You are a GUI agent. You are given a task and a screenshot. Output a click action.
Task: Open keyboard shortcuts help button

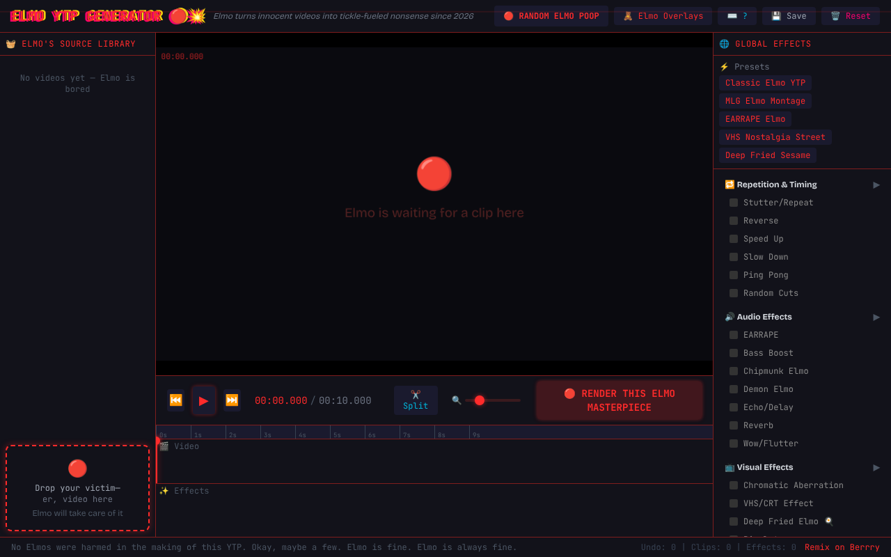(x=737, y=16)
